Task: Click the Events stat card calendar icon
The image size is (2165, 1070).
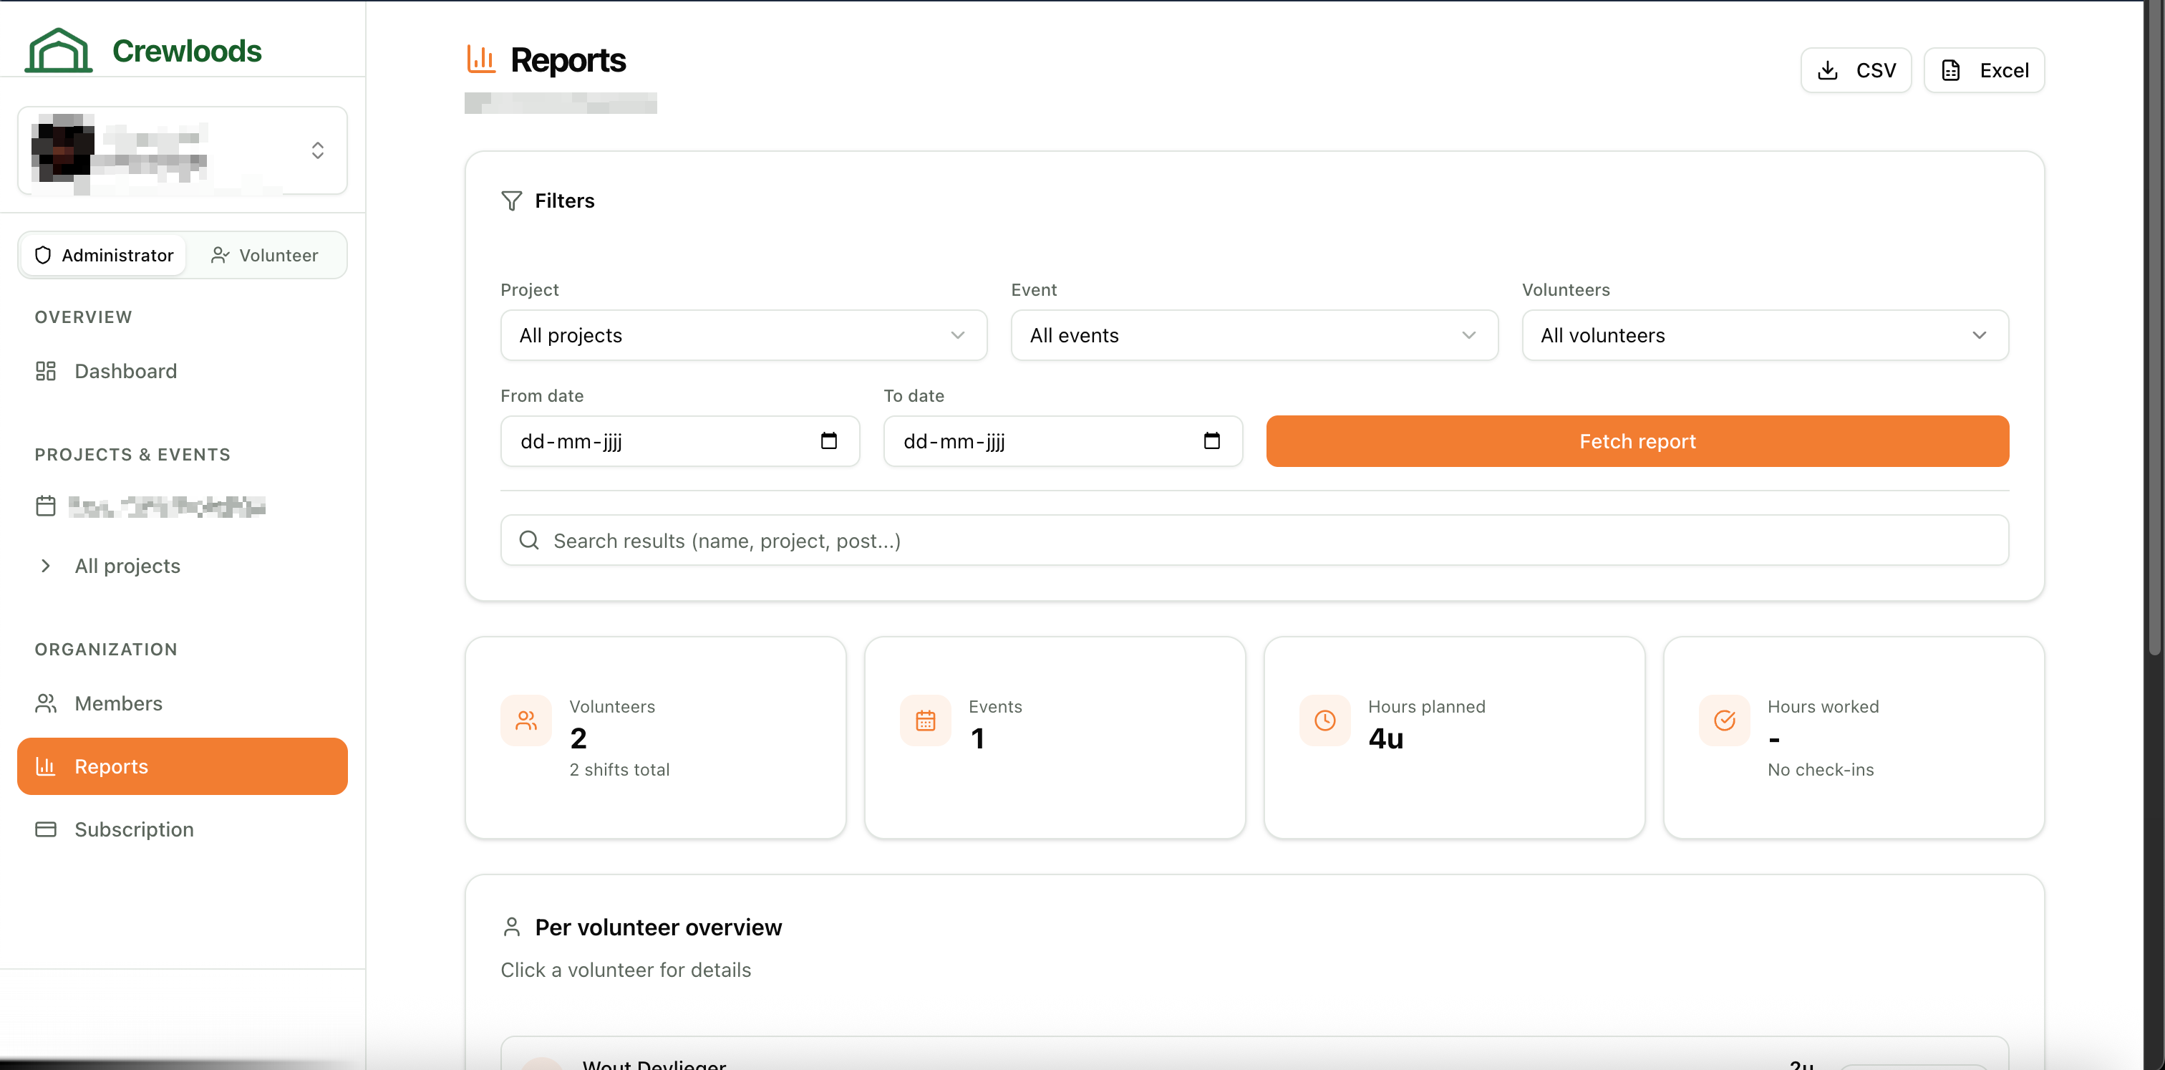Action: [925, 720]
